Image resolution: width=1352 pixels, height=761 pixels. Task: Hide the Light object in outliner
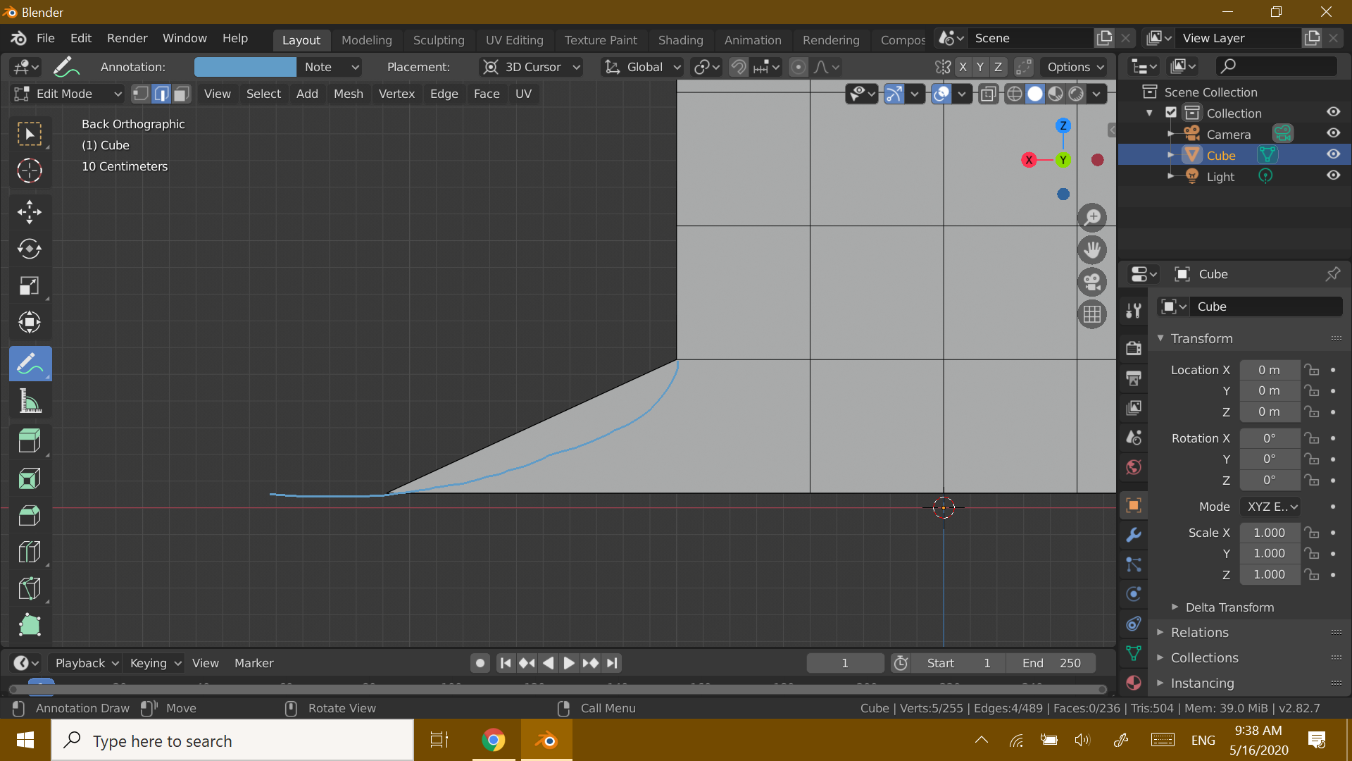pyautogui.click(x=1333, y=176)
